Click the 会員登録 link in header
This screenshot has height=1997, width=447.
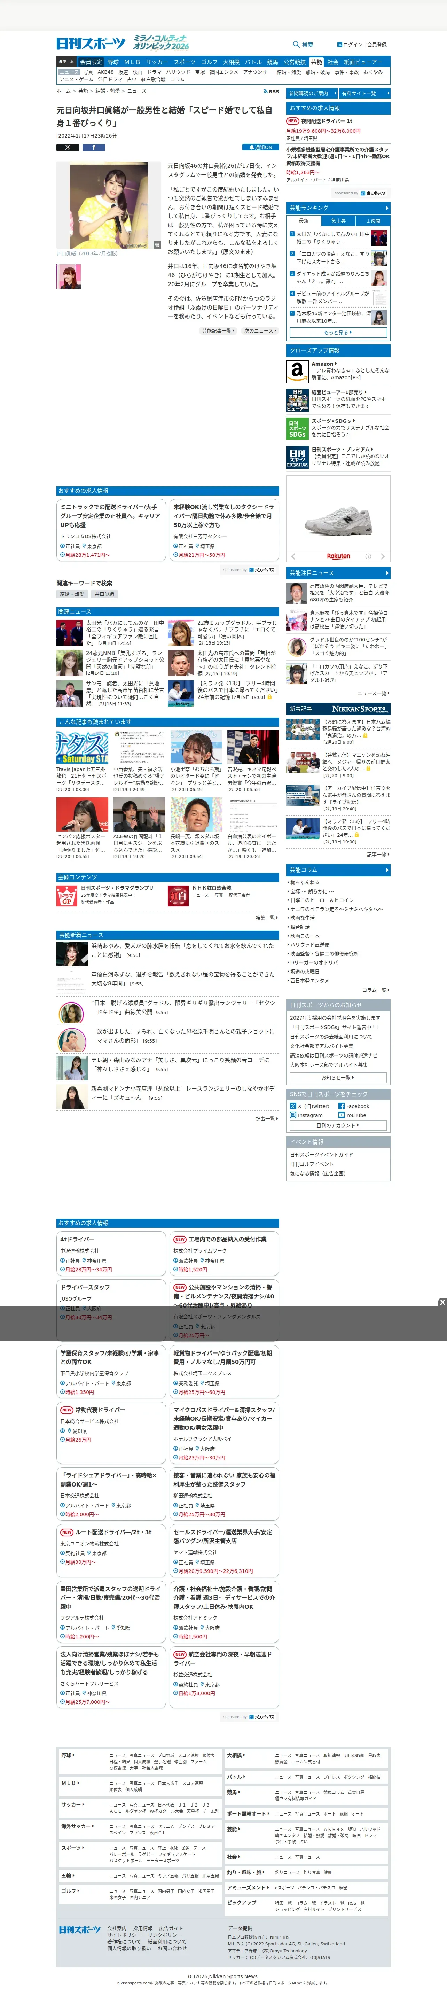(x=377, y=45)
